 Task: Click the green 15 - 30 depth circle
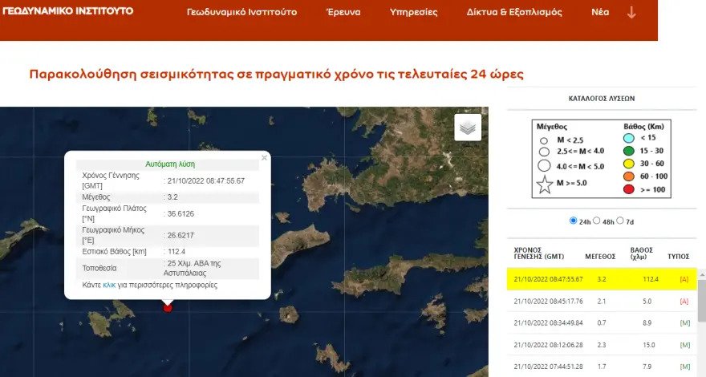628,151
